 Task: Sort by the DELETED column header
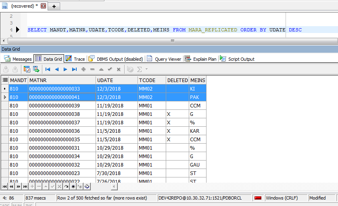(177, 80)
